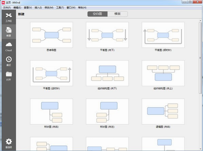Open the 窗口(W) menu
The image size is (203, 151).
pos(71,8)
